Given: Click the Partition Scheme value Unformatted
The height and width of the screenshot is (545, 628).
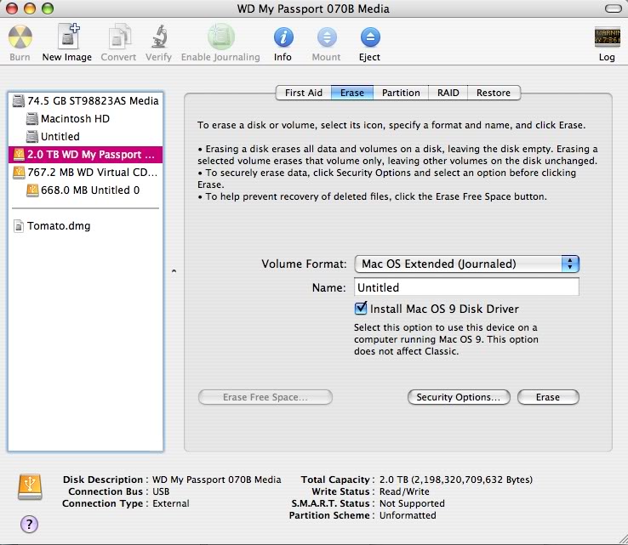Looking at the screenshot, I should (408, 515).
